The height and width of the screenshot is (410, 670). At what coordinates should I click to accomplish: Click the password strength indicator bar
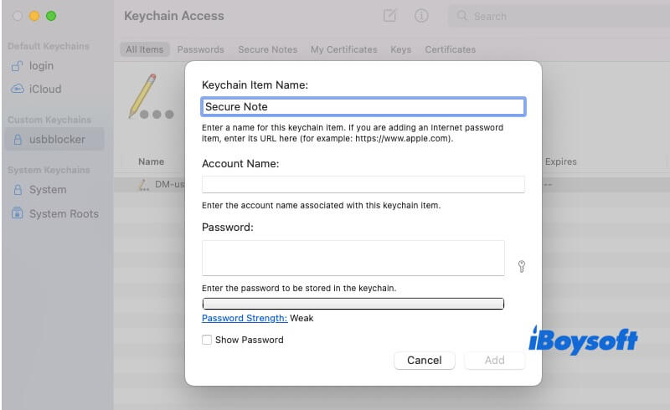coord(353,304)
